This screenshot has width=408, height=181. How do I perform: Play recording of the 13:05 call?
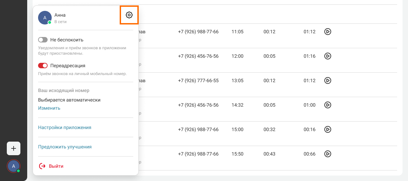point(327,80)
